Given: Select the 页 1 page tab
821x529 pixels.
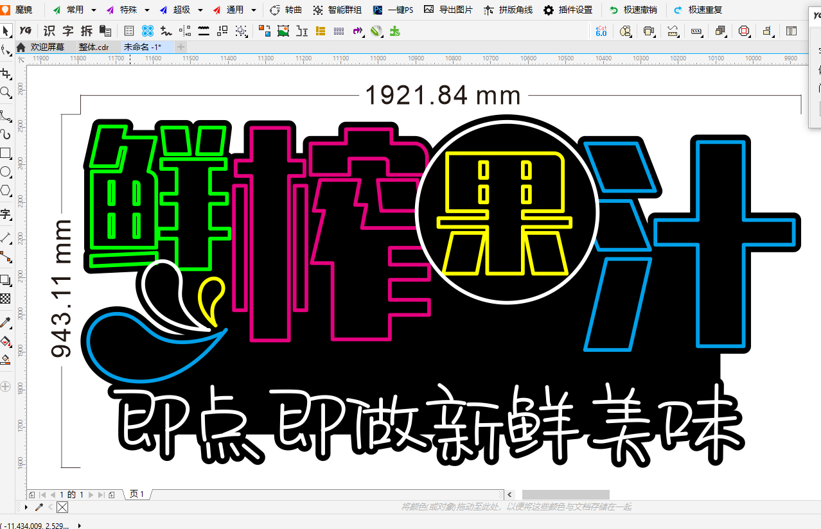Looking at the screenshot, I should (137, 494).
